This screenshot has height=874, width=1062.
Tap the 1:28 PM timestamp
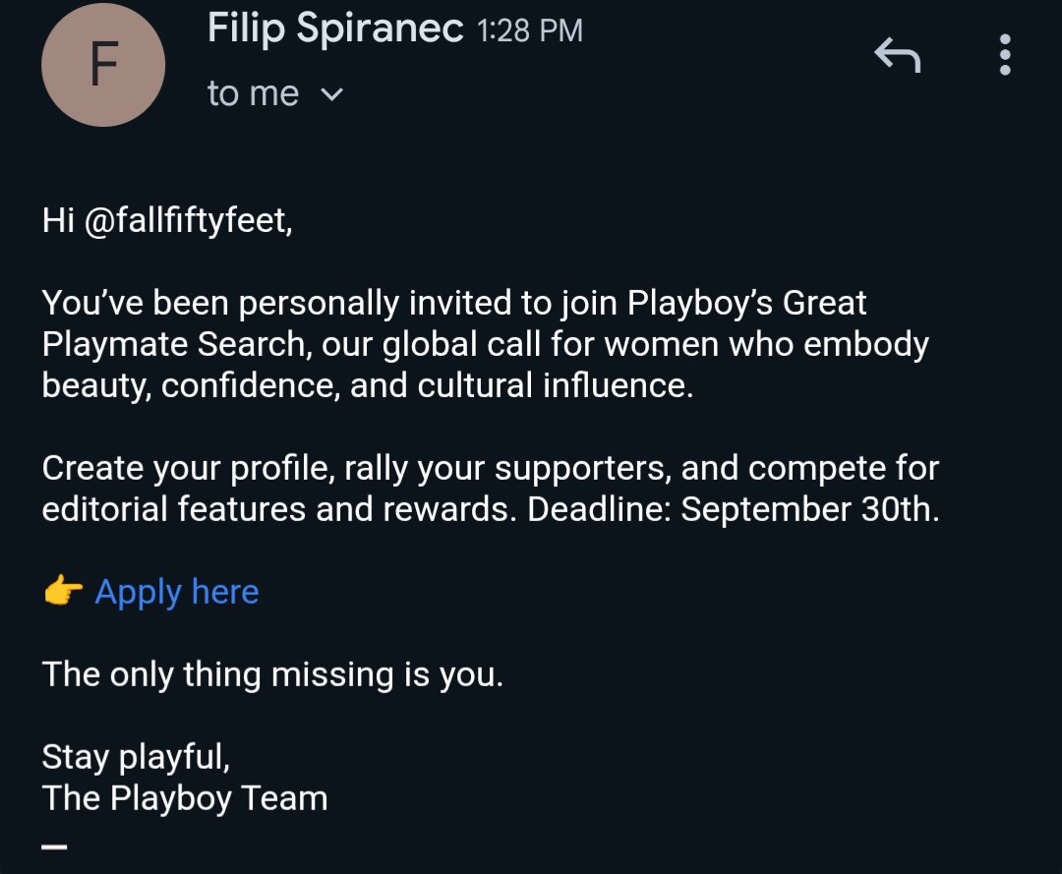(x=530, y=30)
